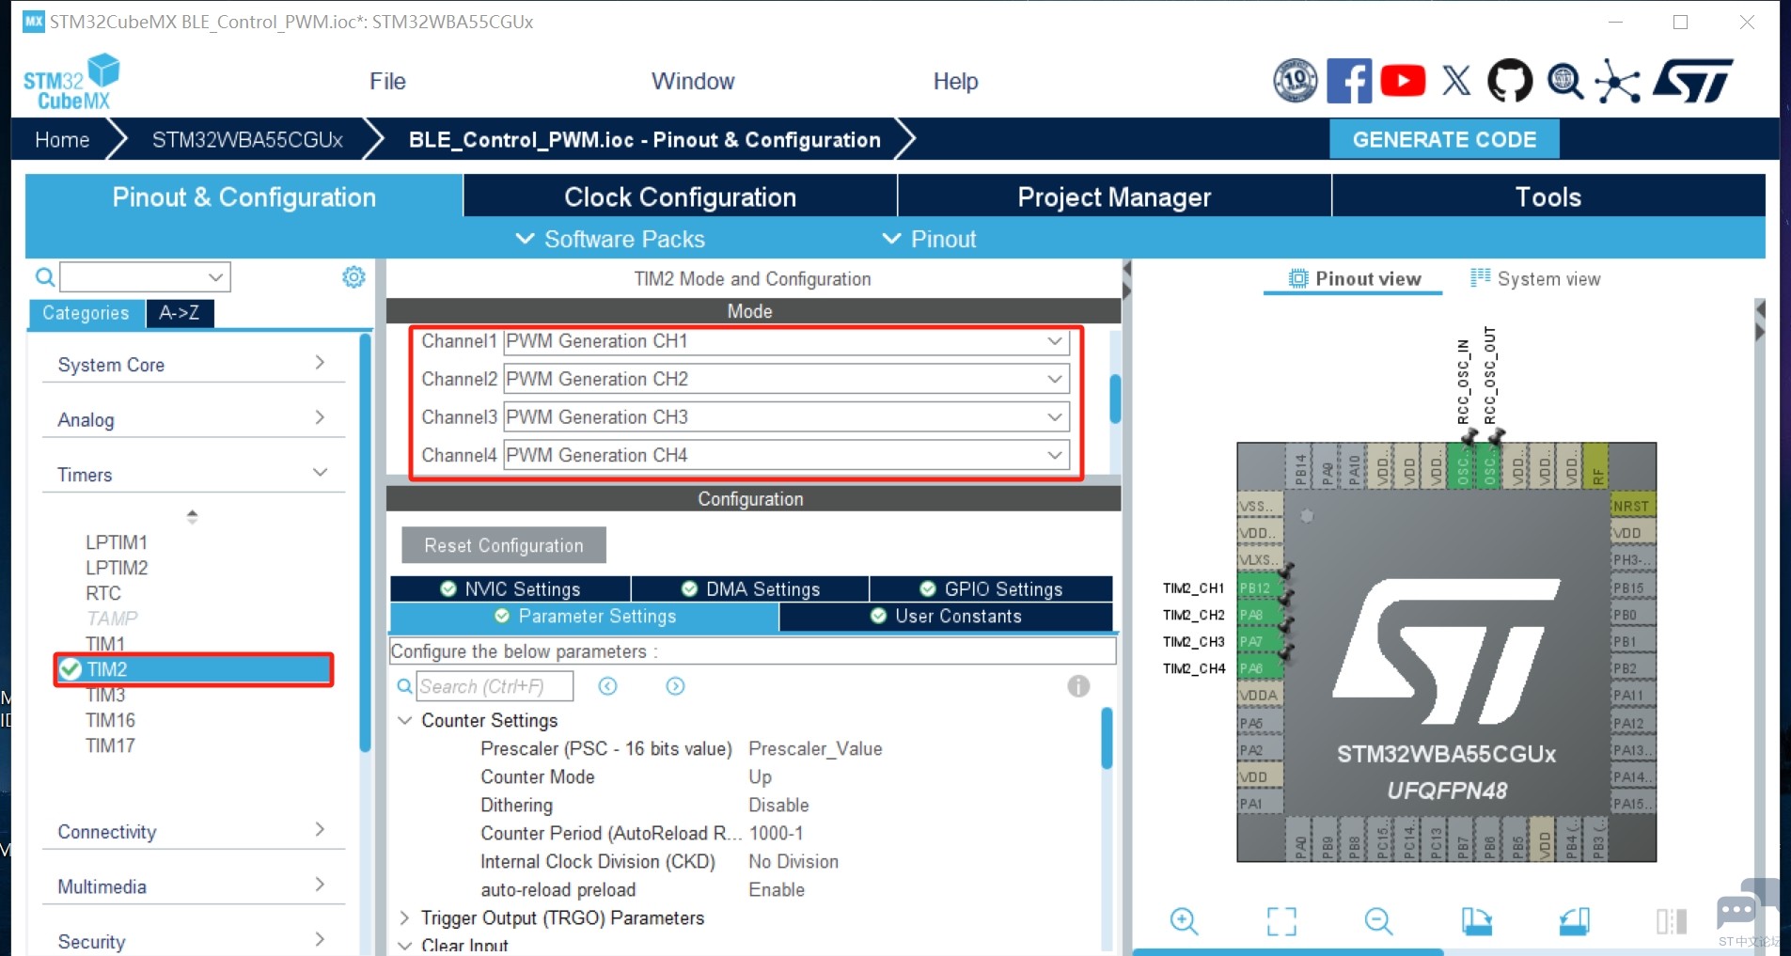Zoom in on the pinout view
1791x956 pixels.
[1184, 921]
